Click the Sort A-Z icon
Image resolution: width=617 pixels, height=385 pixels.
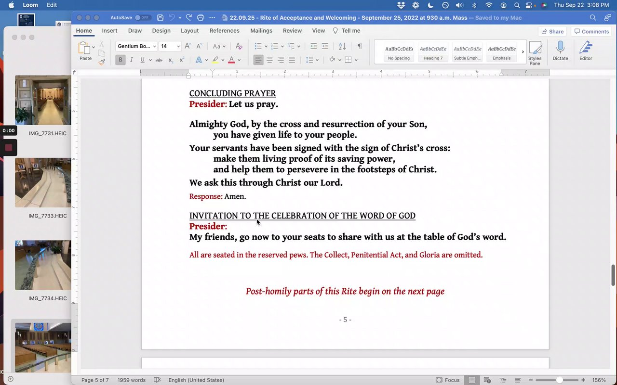pyautogui.click(x=342, y=46)
